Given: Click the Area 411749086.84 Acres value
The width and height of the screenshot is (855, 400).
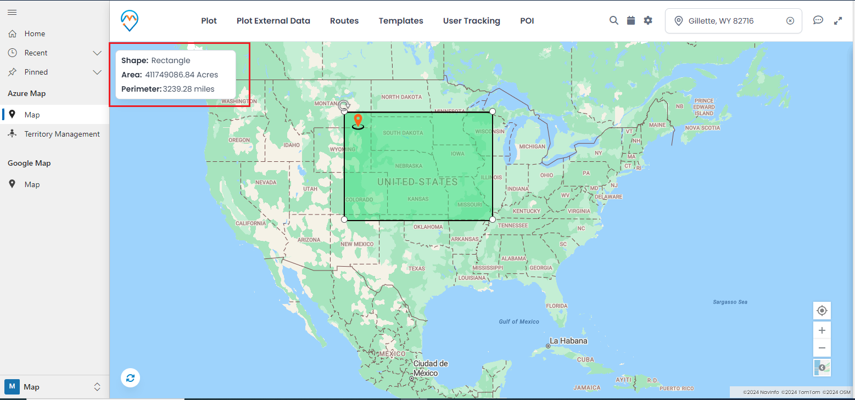Looking at the screenshot, I should pyautogui.click(x=181, y=75).
